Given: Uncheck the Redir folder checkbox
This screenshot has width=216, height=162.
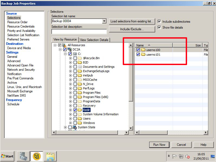Looking at the screenshot, I should coord(75,110).
